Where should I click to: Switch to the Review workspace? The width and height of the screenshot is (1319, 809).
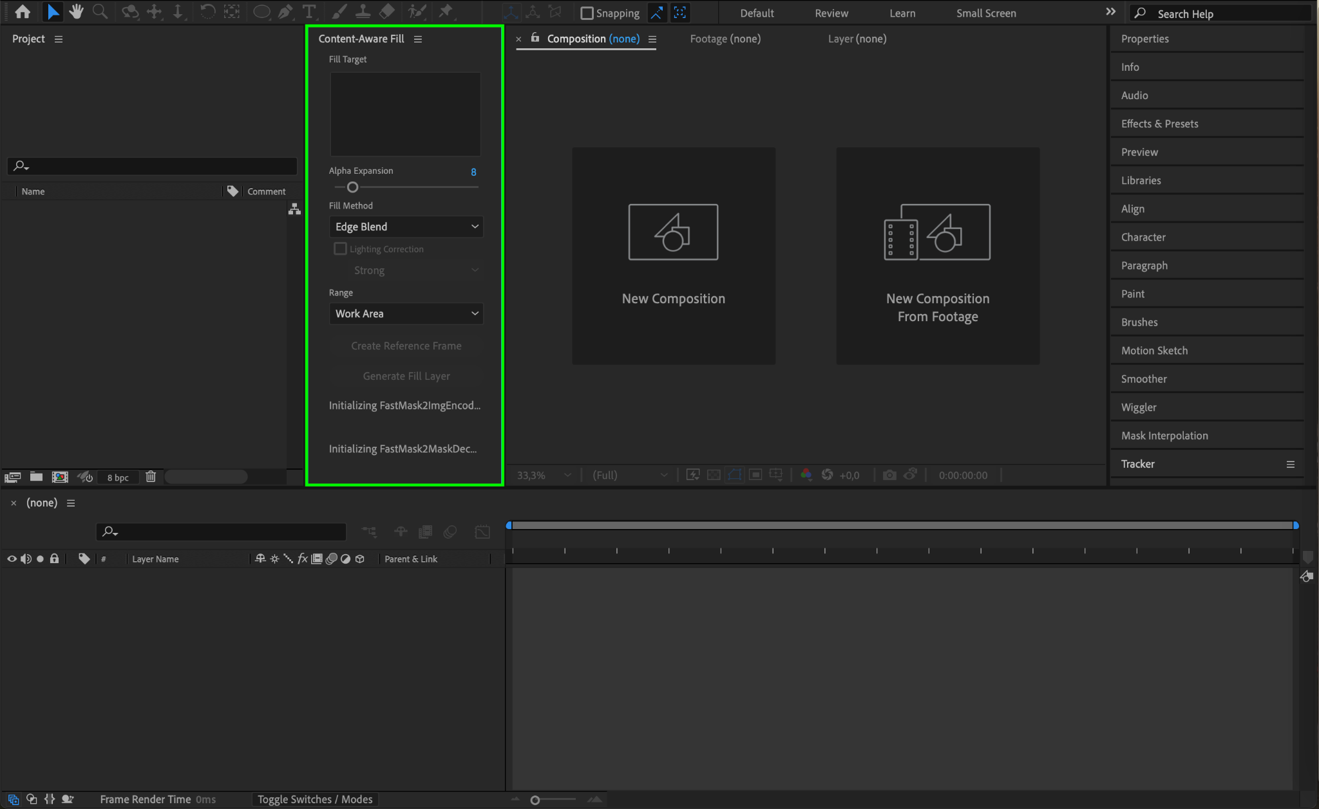831,13
